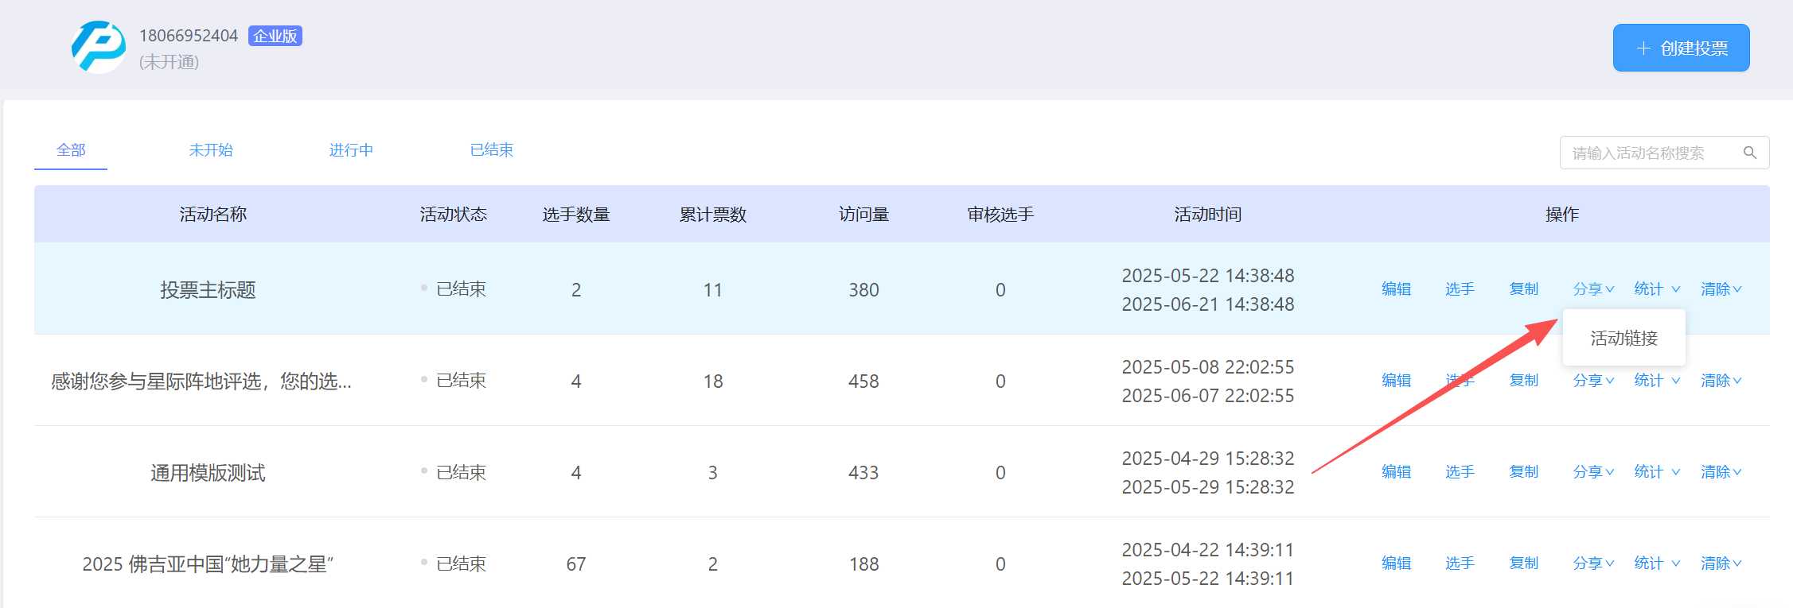Click 创建投票 button
The image size is (1793, 608).
(x=1680, y=48)
